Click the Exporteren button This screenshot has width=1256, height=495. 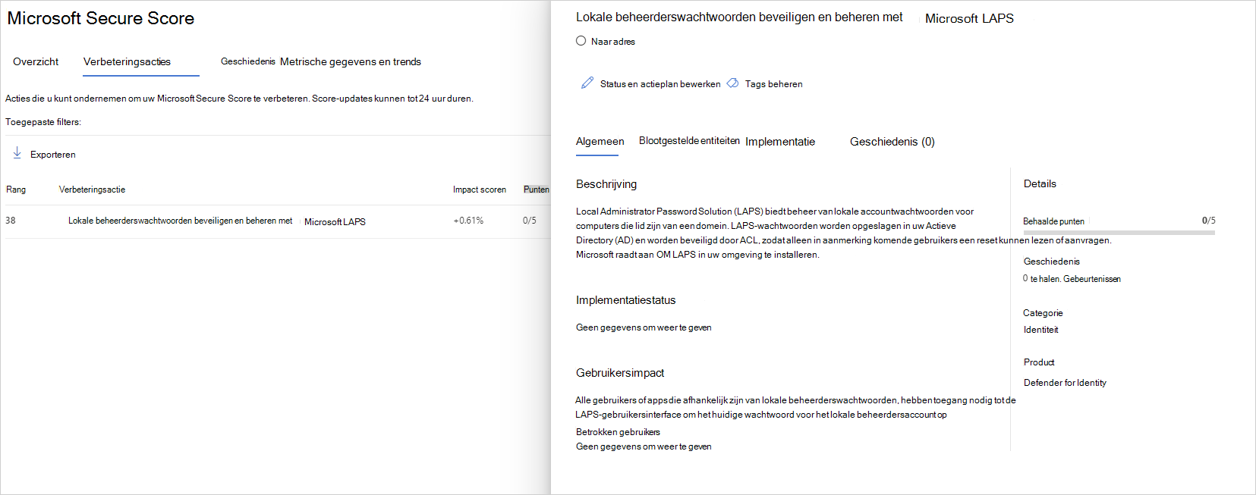[x=44, y=154]
